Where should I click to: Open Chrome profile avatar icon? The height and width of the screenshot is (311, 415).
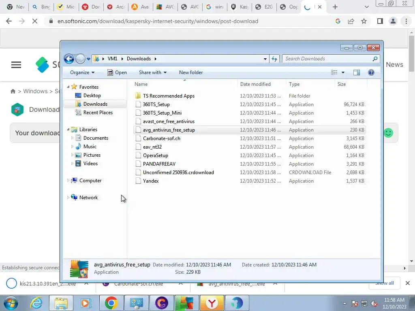pyautogui.click(x=393, y=21)
